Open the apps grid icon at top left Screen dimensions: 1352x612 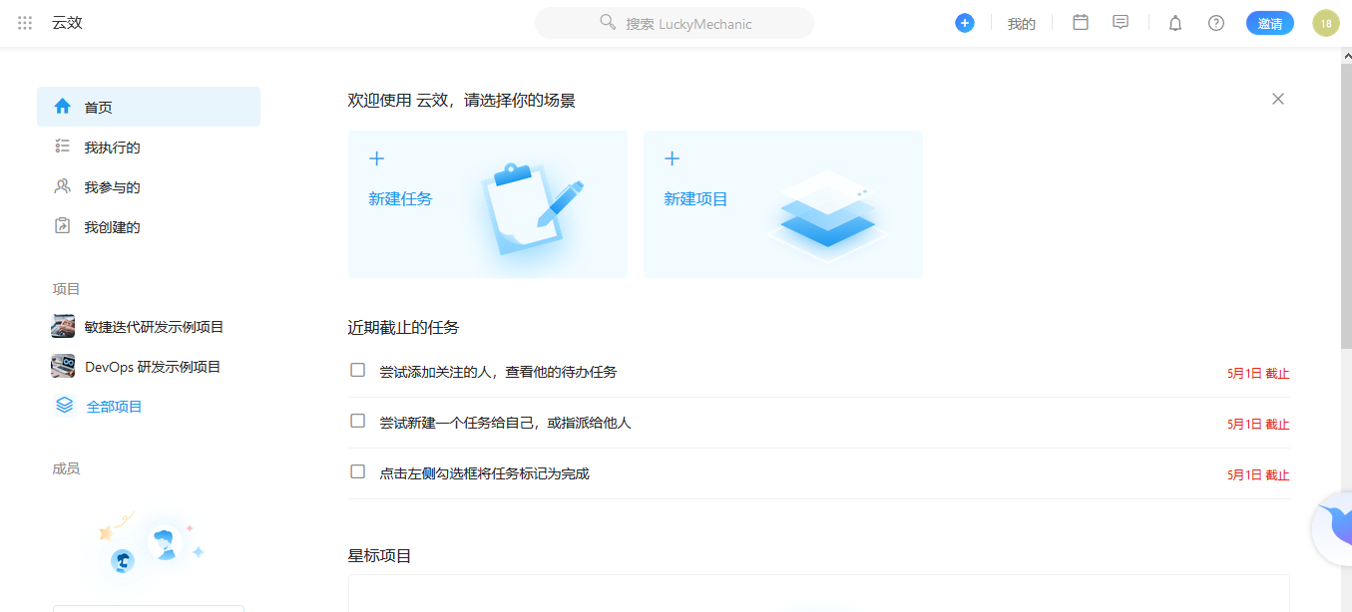tap(25, 23)
